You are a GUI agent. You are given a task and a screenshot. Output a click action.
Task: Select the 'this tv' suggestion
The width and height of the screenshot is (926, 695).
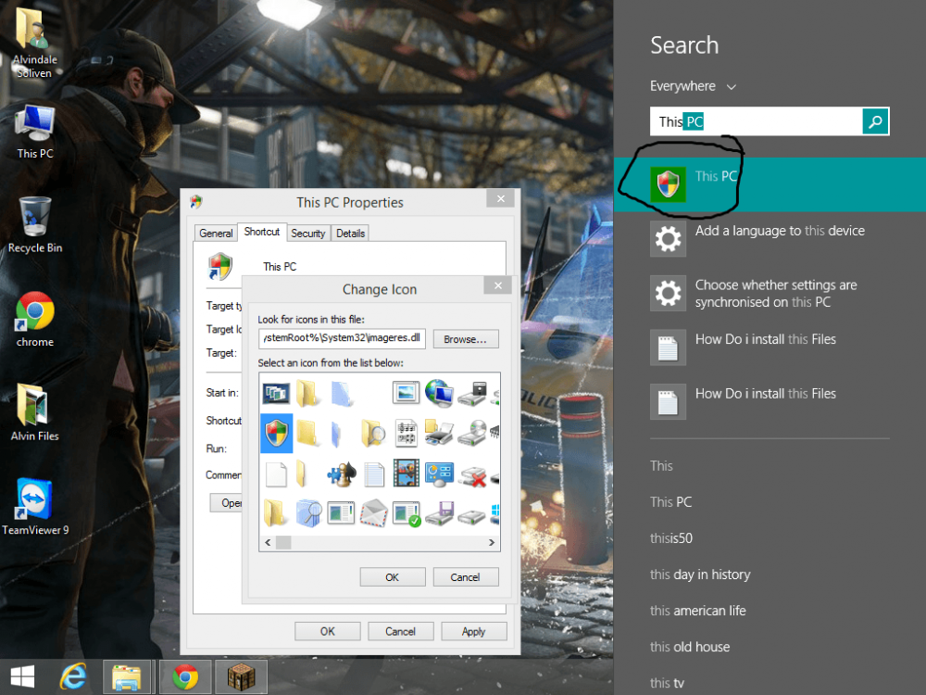pyautogui.click(x=667, y=683)
